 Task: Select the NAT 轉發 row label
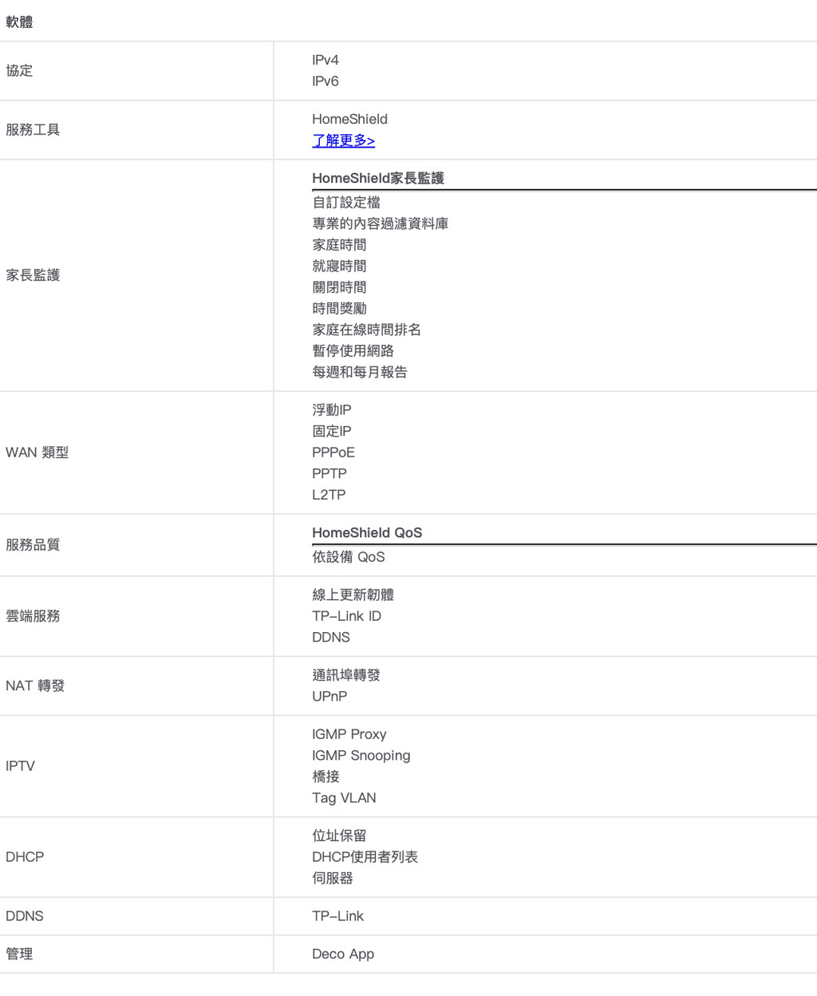click(x=35, y=686)
